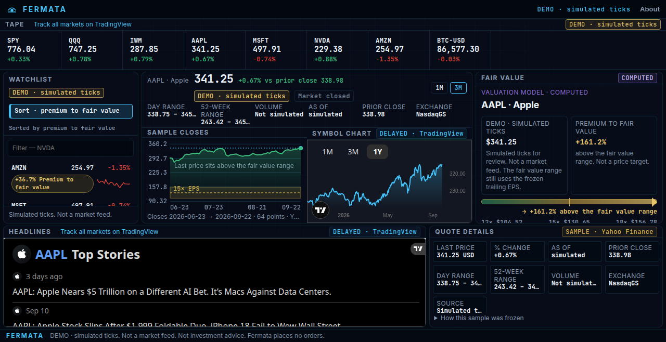The width and height of the screenshot is (666, 342).
Task: Click the 'DEMO · simulated ticks' badge in Watchlist
Action: tap(56, 93)
